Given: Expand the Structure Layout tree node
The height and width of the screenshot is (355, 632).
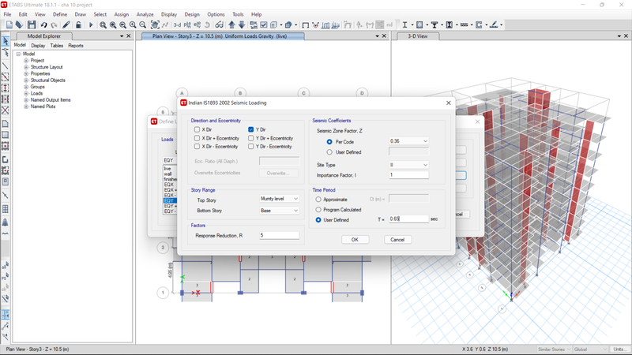Looking at the screenshot, I should 26,67.
